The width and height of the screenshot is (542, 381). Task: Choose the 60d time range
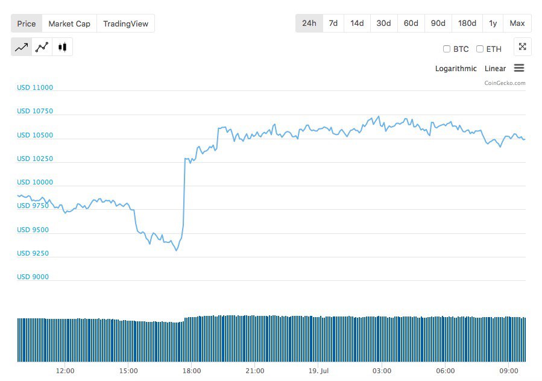tap(411, 23)
